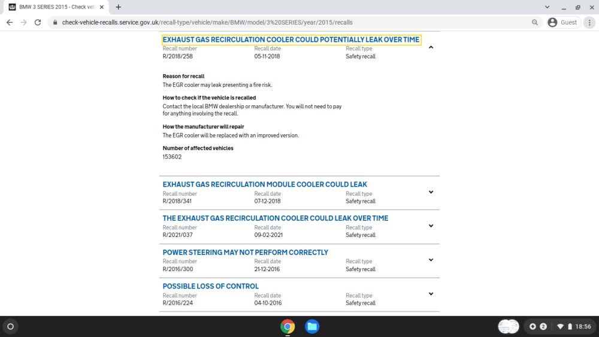Viewport: 599px width, 337px height.
Task: Reload the recalls page
Action: (x=37, y=23)
